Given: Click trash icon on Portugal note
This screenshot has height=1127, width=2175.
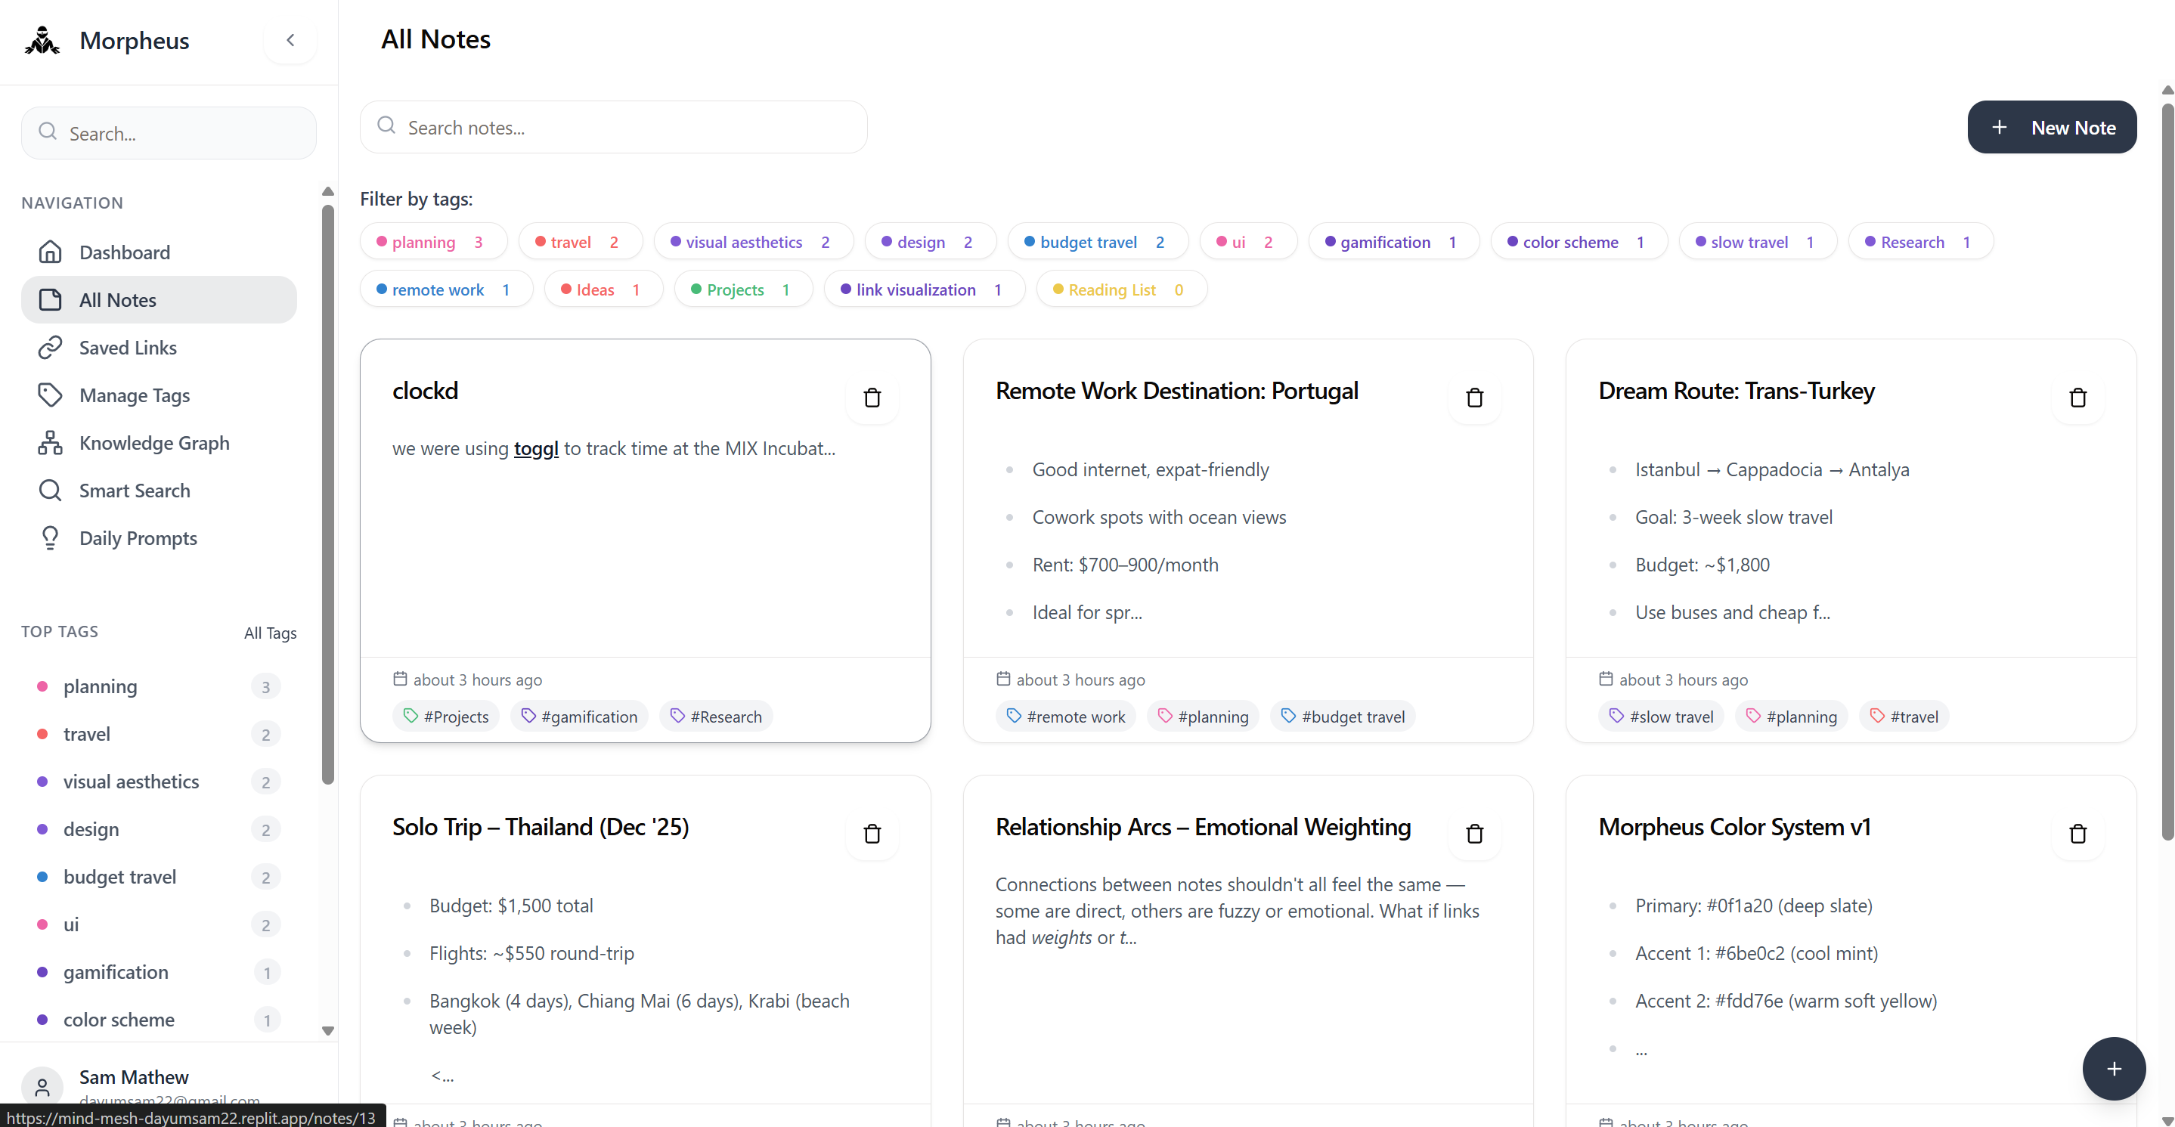Looking at the screenshot, I should (x=1474, y=398).
